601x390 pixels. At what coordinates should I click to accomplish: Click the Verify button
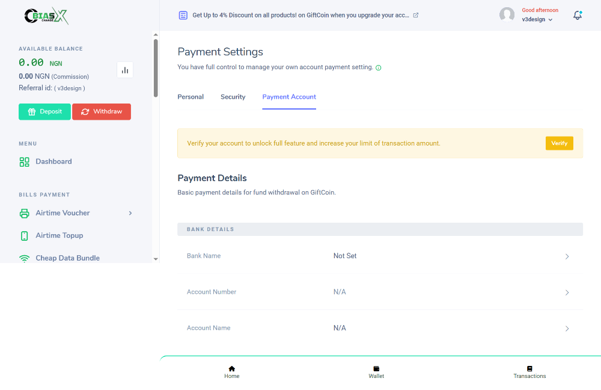[559, 143]
